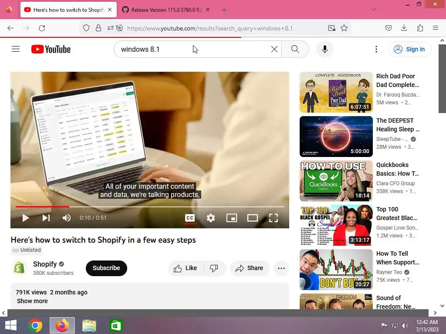Toggle closed captions CC button
This screenshot has width=446, height=334.
pyautogui.click(x=190, y=218)
